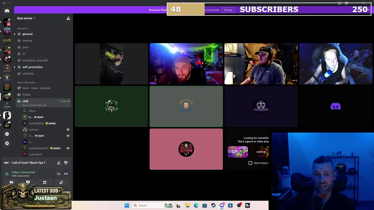Click Disable in the Streamer Mode banner
The width and height of the screenshot is (374, 210).
point(228,10)
